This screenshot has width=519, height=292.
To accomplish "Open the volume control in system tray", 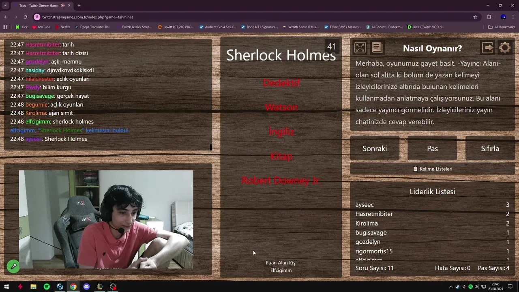I will tap(477, 287).
